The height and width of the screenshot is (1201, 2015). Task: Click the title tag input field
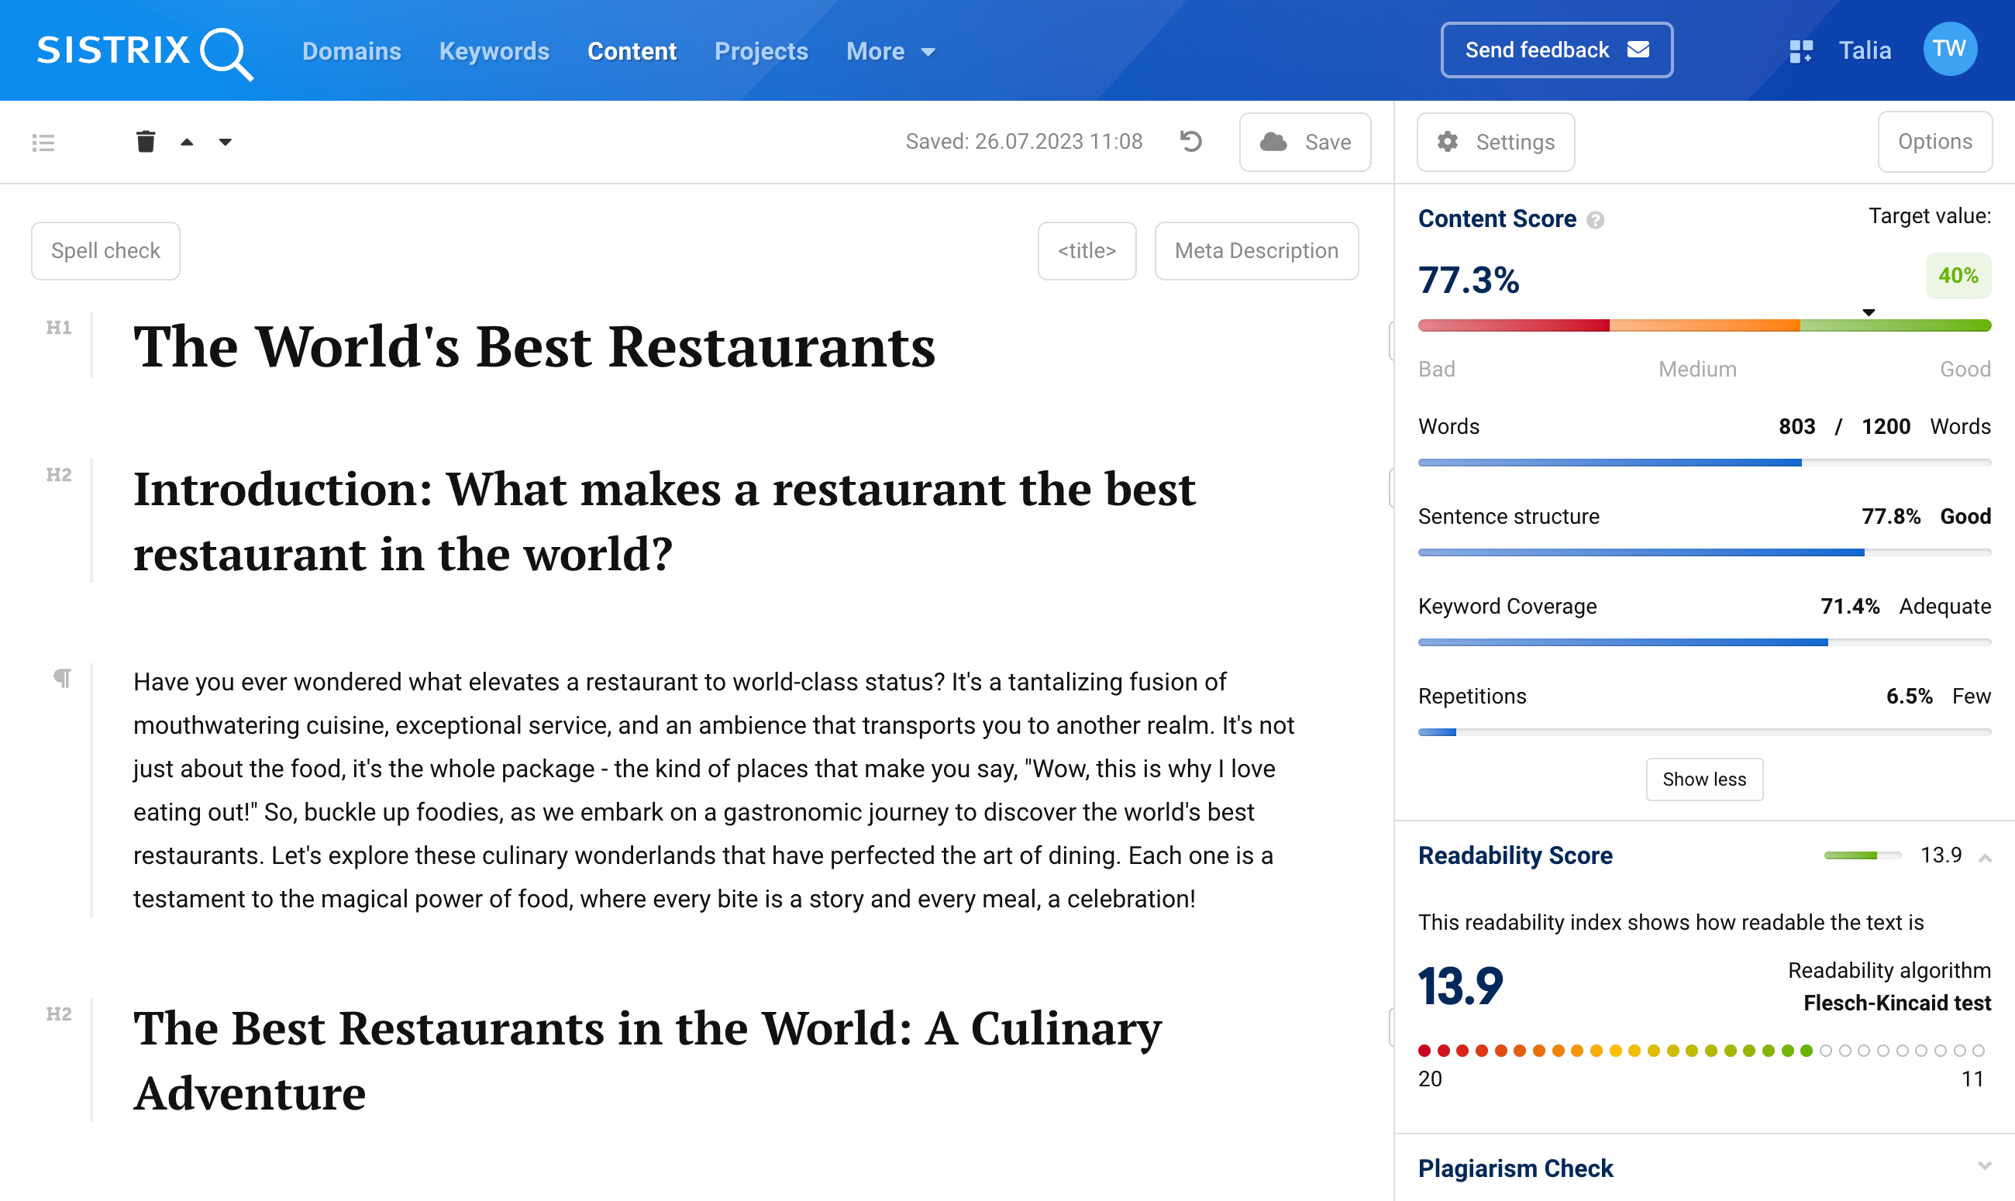1086,252
